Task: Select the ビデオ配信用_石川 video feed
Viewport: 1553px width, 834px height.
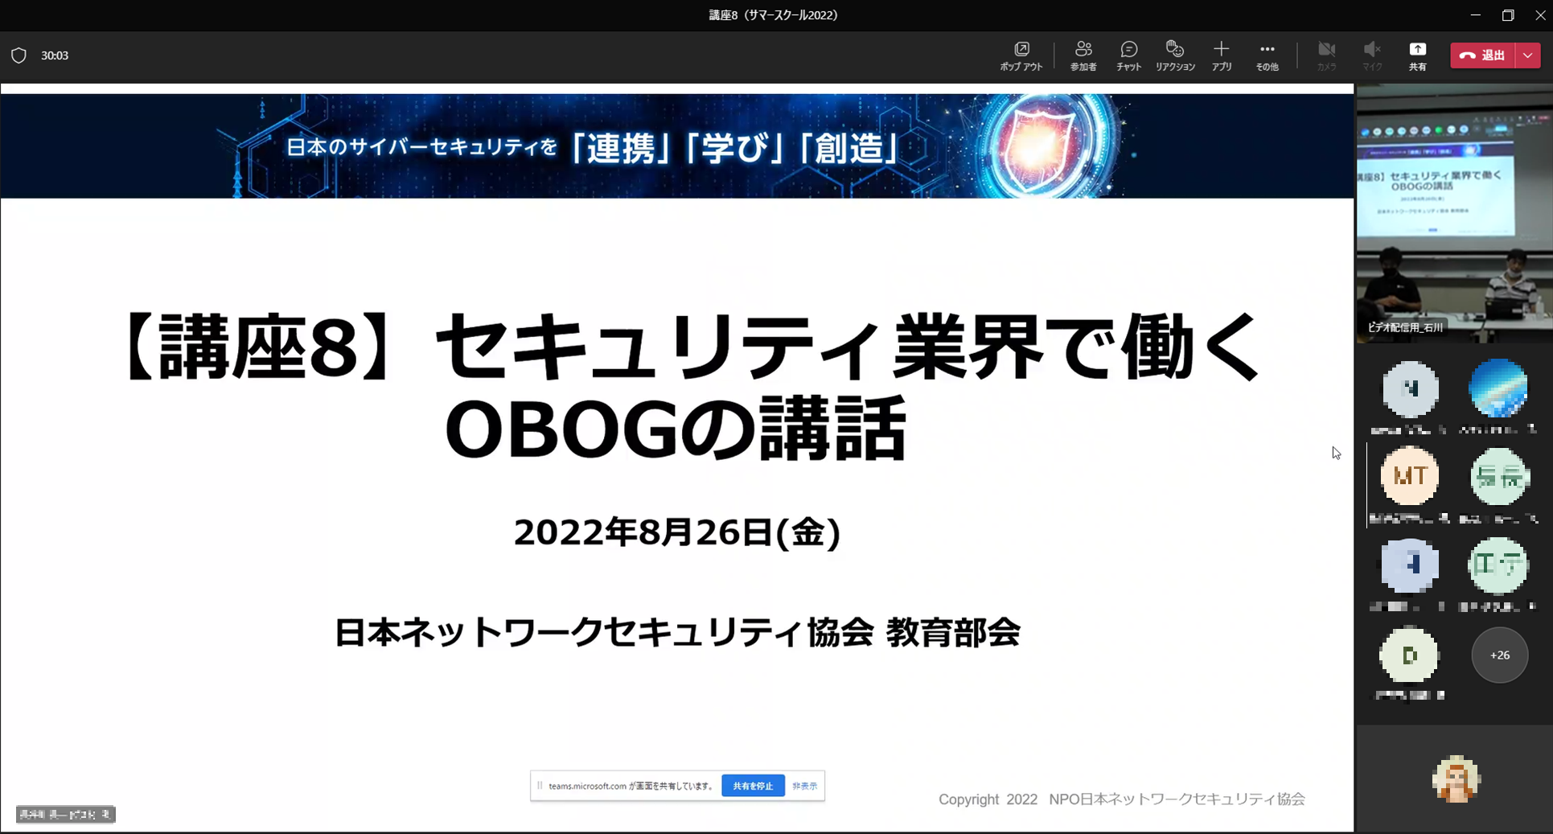Action: pyautogui.click(x=1454, y=214)
